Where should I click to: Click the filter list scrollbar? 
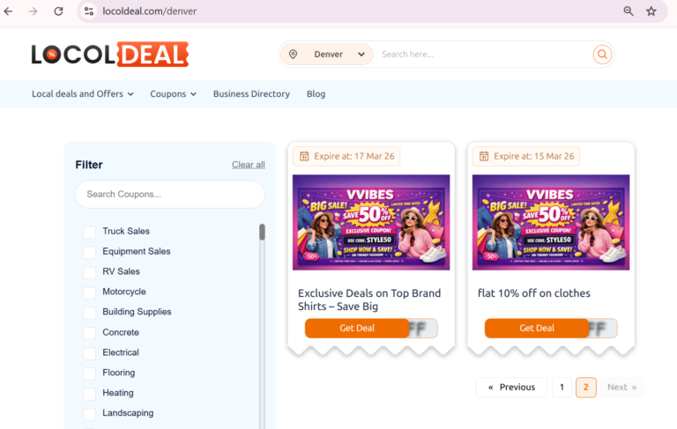262,233
